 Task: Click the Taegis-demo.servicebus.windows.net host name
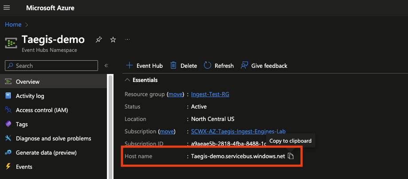pyautogui.click(x=238, y=156)
